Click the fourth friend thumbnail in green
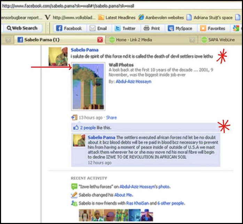 tap(122, 215)
